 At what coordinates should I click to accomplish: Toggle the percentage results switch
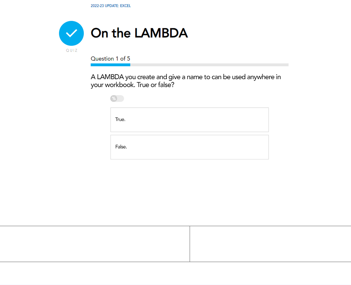pos(117,99)
